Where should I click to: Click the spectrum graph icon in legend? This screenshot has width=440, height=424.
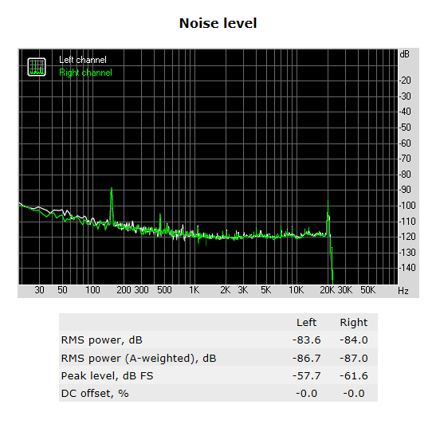(37, 67)
